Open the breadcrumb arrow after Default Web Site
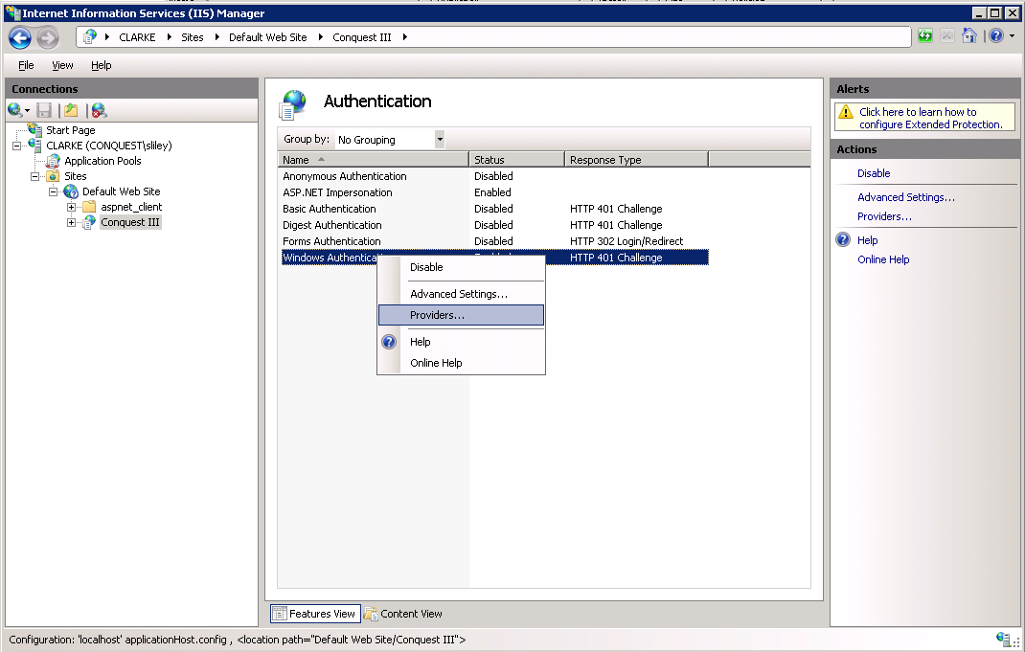Viewport: 1025px width, 652px height. pos(321,37)
